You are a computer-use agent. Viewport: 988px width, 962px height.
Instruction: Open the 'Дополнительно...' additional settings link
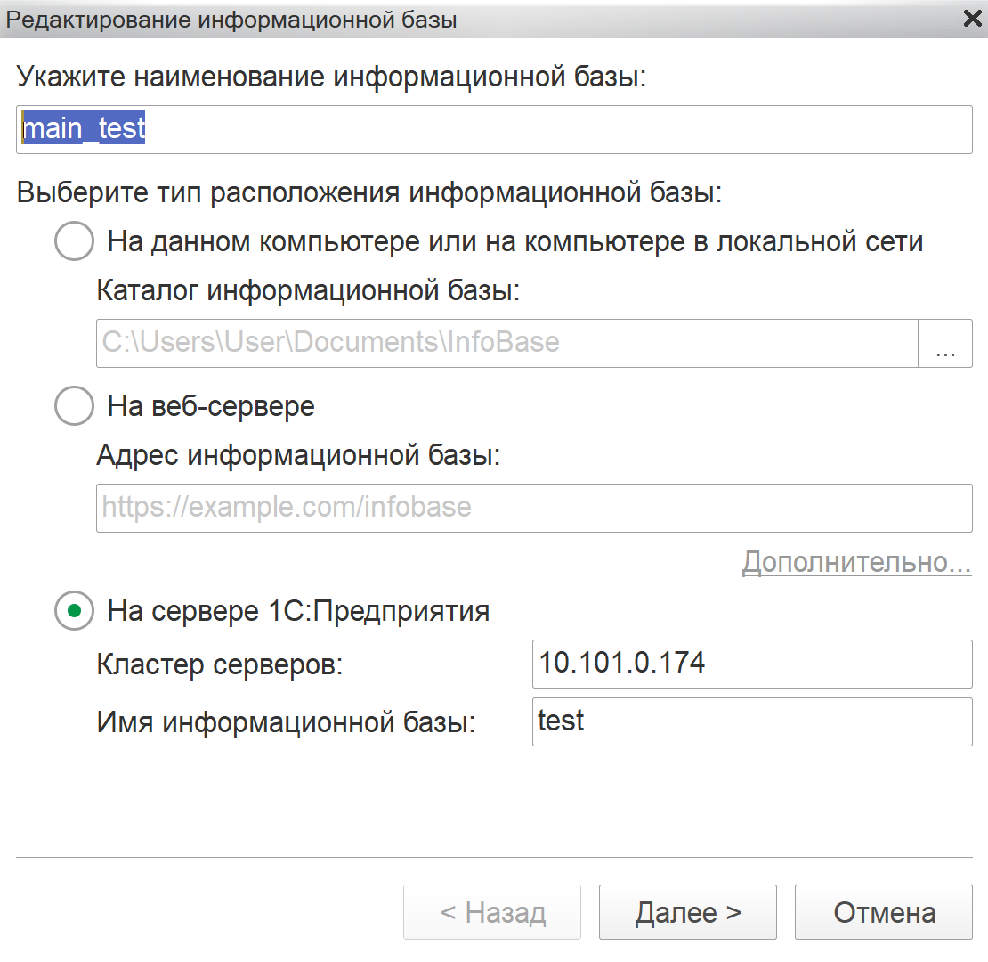(856, 562)
